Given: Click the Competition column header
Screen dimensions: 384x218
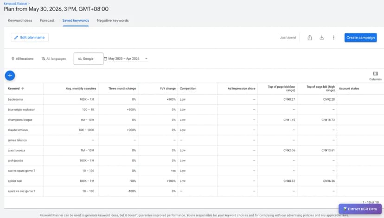Looking at the screenshot, I should 188,89.
